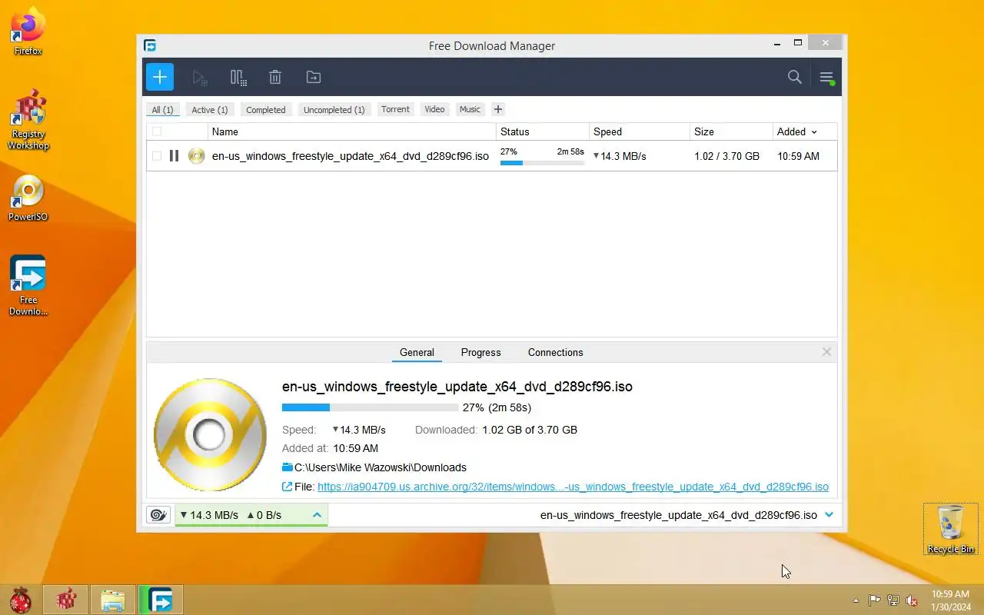Filter by Torrent downloads
Viewport: 984px width, 615px height.
click(x=395, y=109)
